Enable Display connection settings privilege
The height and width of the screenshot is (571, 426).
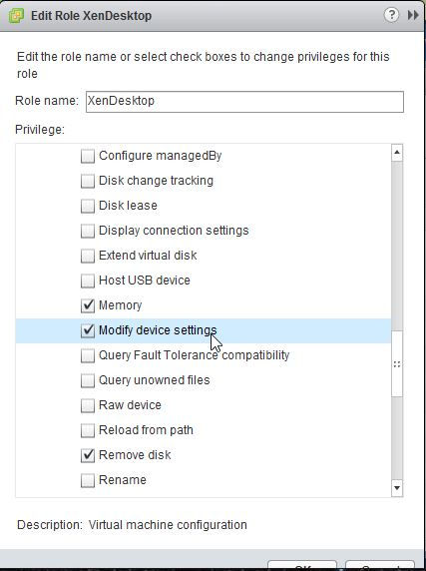[88, 231]
